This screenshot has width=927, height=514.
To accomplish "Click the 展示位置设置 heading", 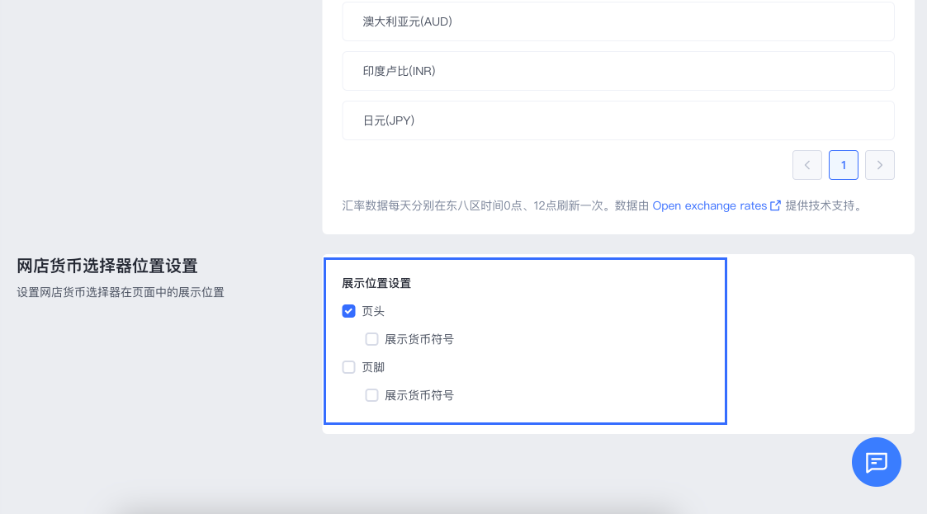I will coord(376,283).
